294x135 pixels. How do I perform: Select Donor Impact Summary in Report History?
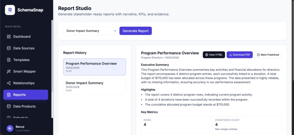(x=94, y=86)
